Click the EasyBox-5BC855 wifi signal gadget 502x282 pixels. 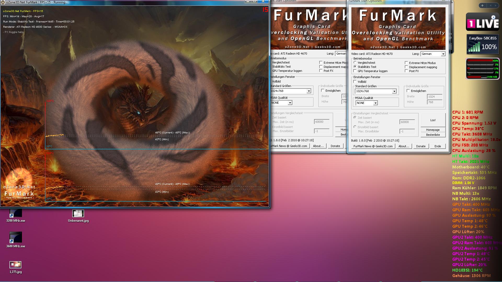pos(483,44)
